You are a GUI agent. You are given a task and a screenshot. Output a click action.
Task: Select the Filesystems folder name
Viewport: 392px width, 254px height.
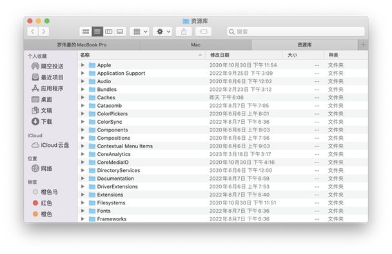coord(112,203)
